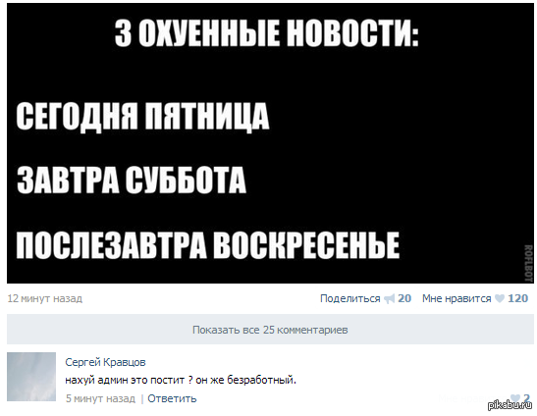Click the СЕГОДНЯ ПЯТНИЦА line in image
The height and width of the screenshot is (416, 537).
142,116
